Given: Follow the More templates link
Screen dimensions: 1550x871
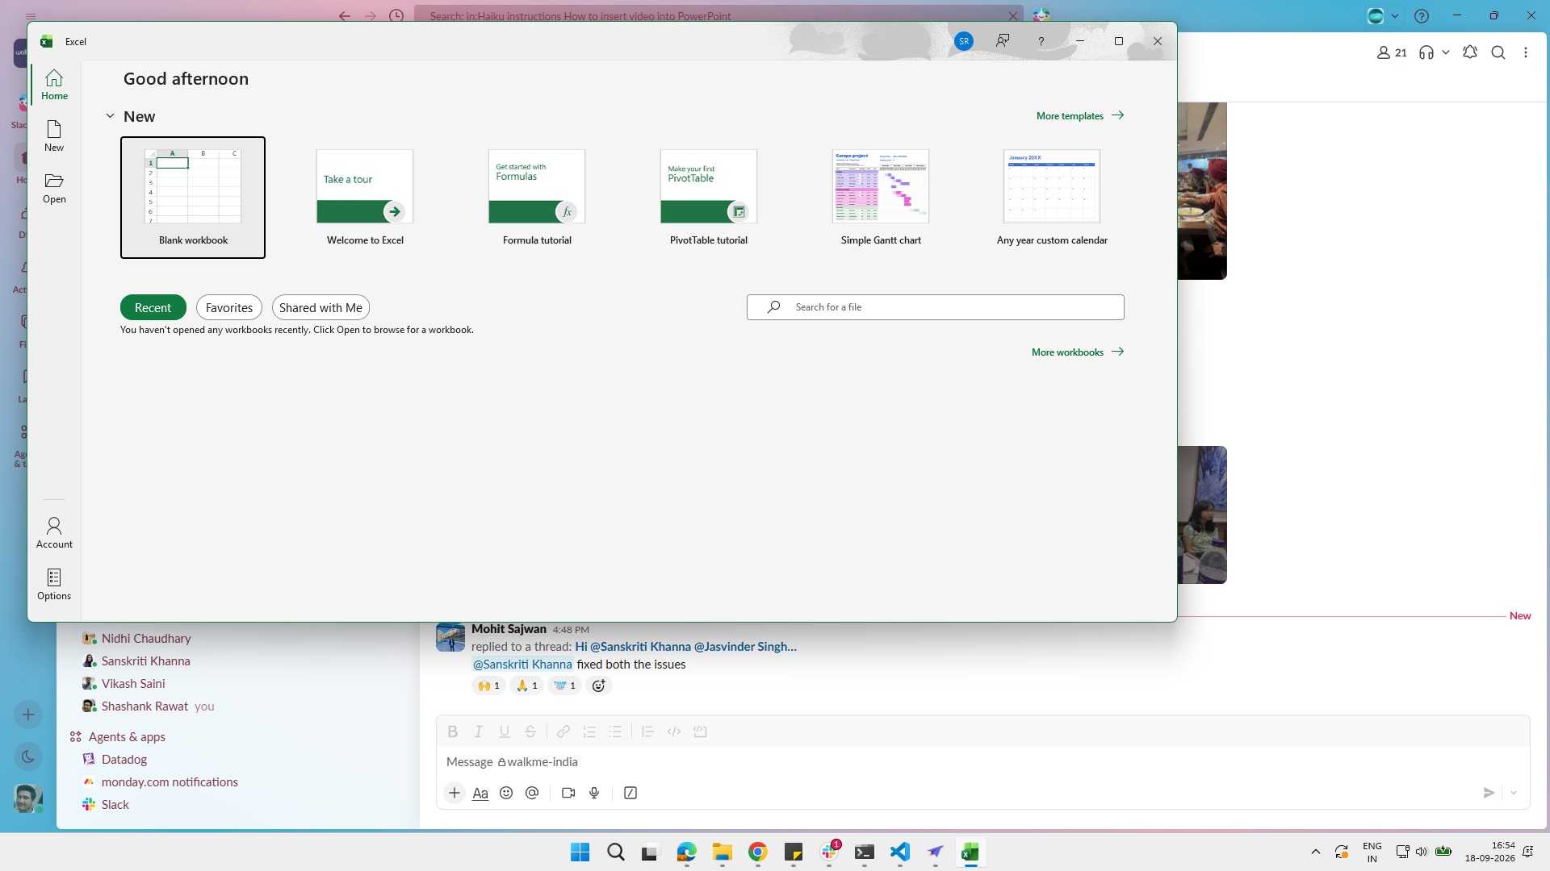Looking at the screenshot, I should pos(1080,115).
